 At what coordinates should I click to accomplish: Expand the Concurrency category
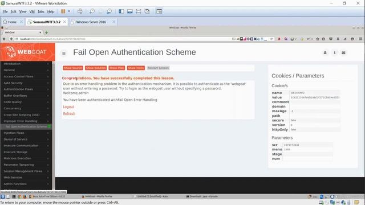[26, 108]
